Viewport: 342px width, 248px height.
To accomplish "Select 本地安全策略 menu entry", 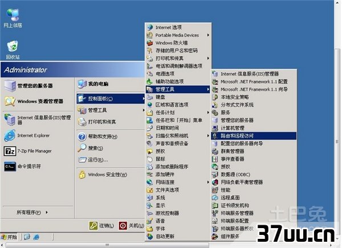I will click(x=254, y=97).
